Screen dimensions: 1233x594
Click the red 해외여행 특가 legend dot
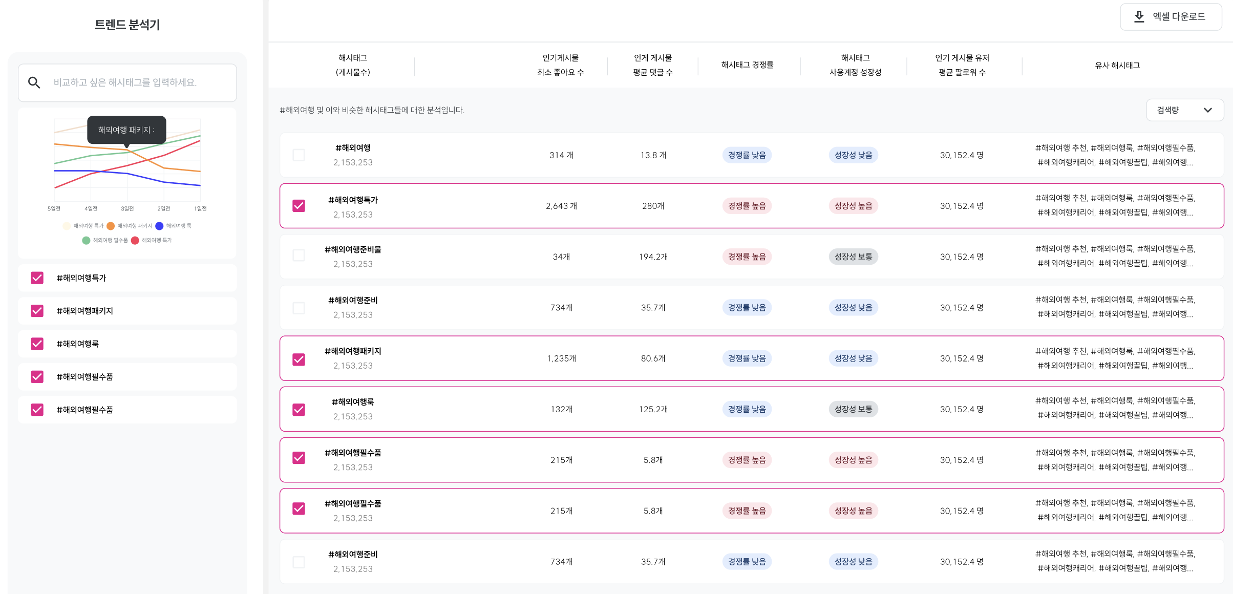point(135,240)
